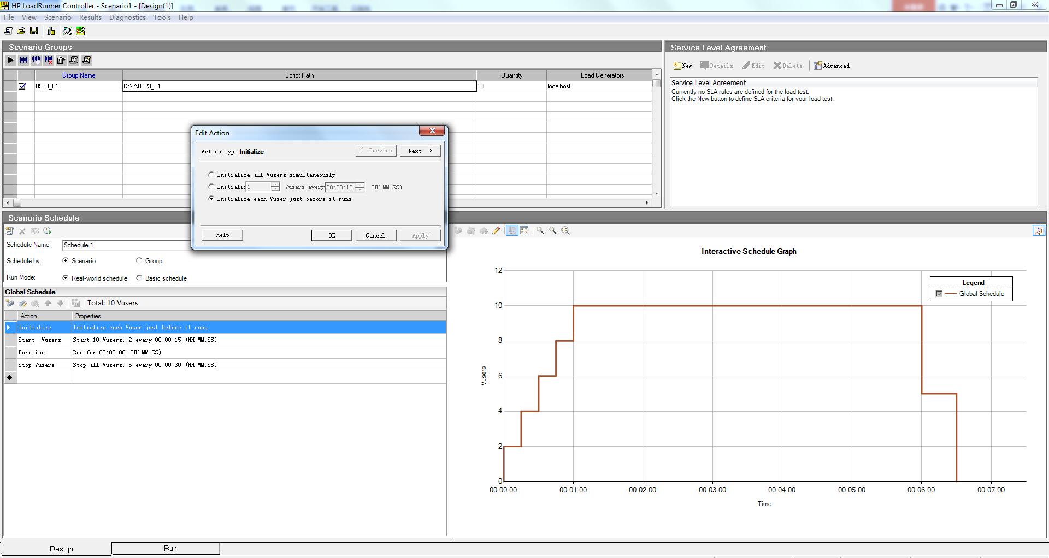
Task: Select Initialize all Vusers simultaneously
Action: 211,175
